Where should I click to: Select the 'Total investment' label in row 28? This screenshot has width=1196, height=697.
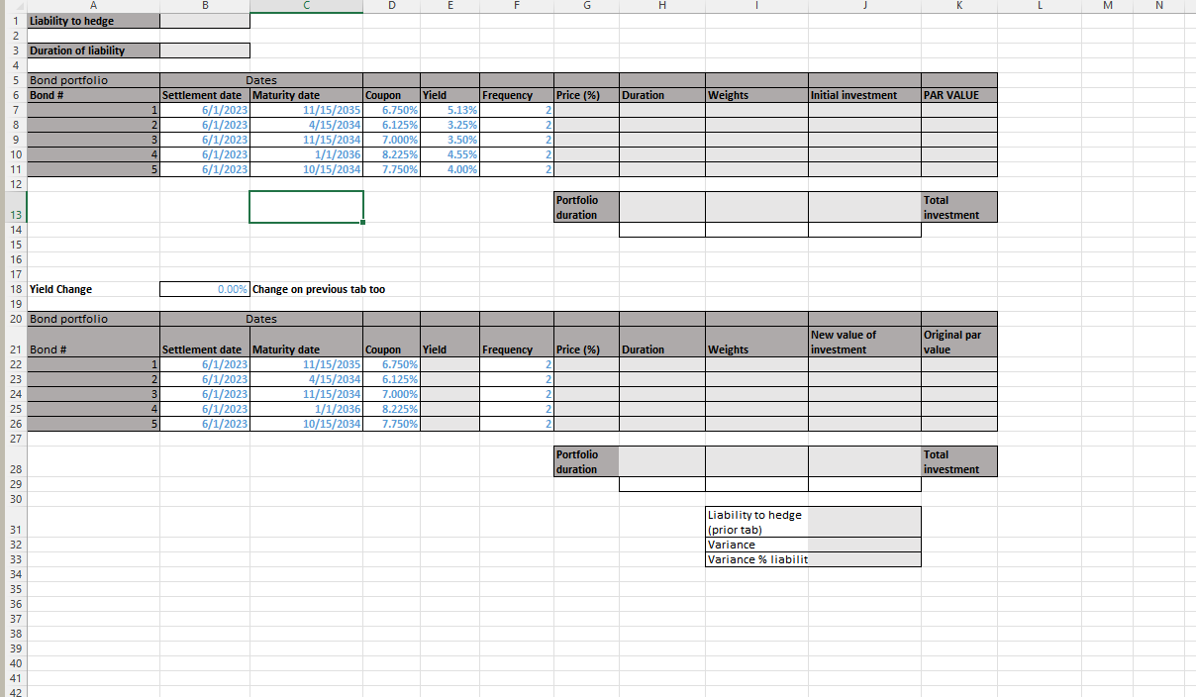959,461
